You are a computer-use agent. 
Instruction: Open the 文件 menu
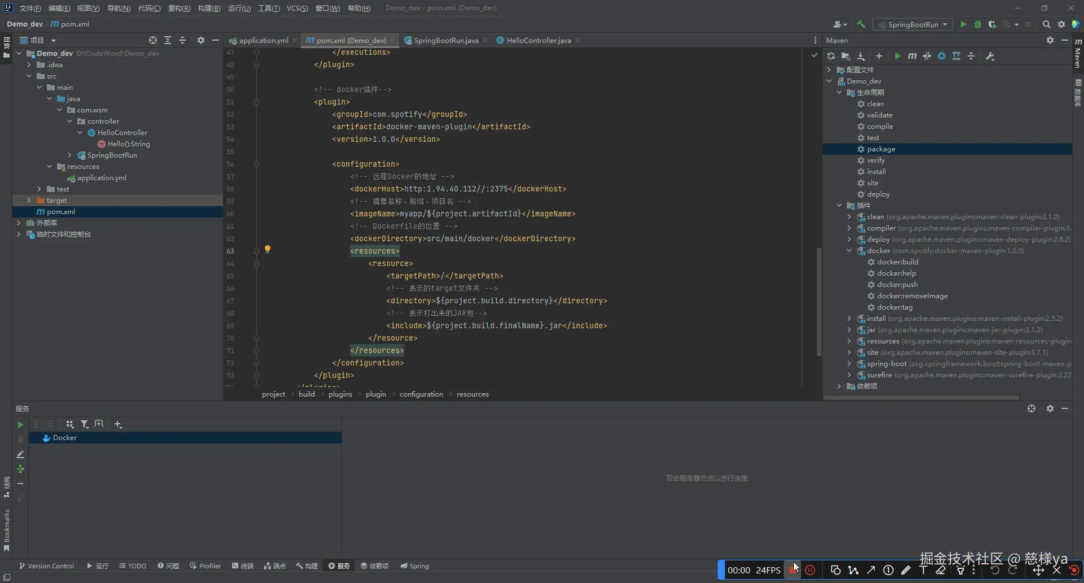[30, 8]
